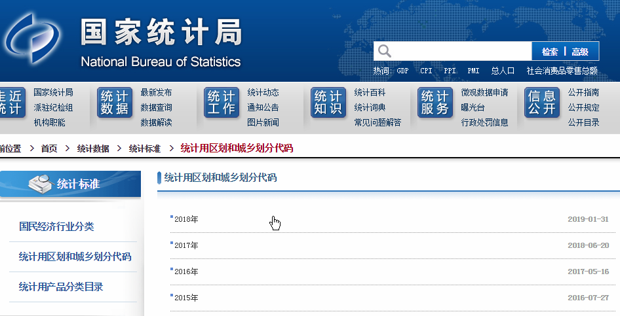Open 统计词典 menu link
This screenshot has width=620, height=316.
coord(370,107)
